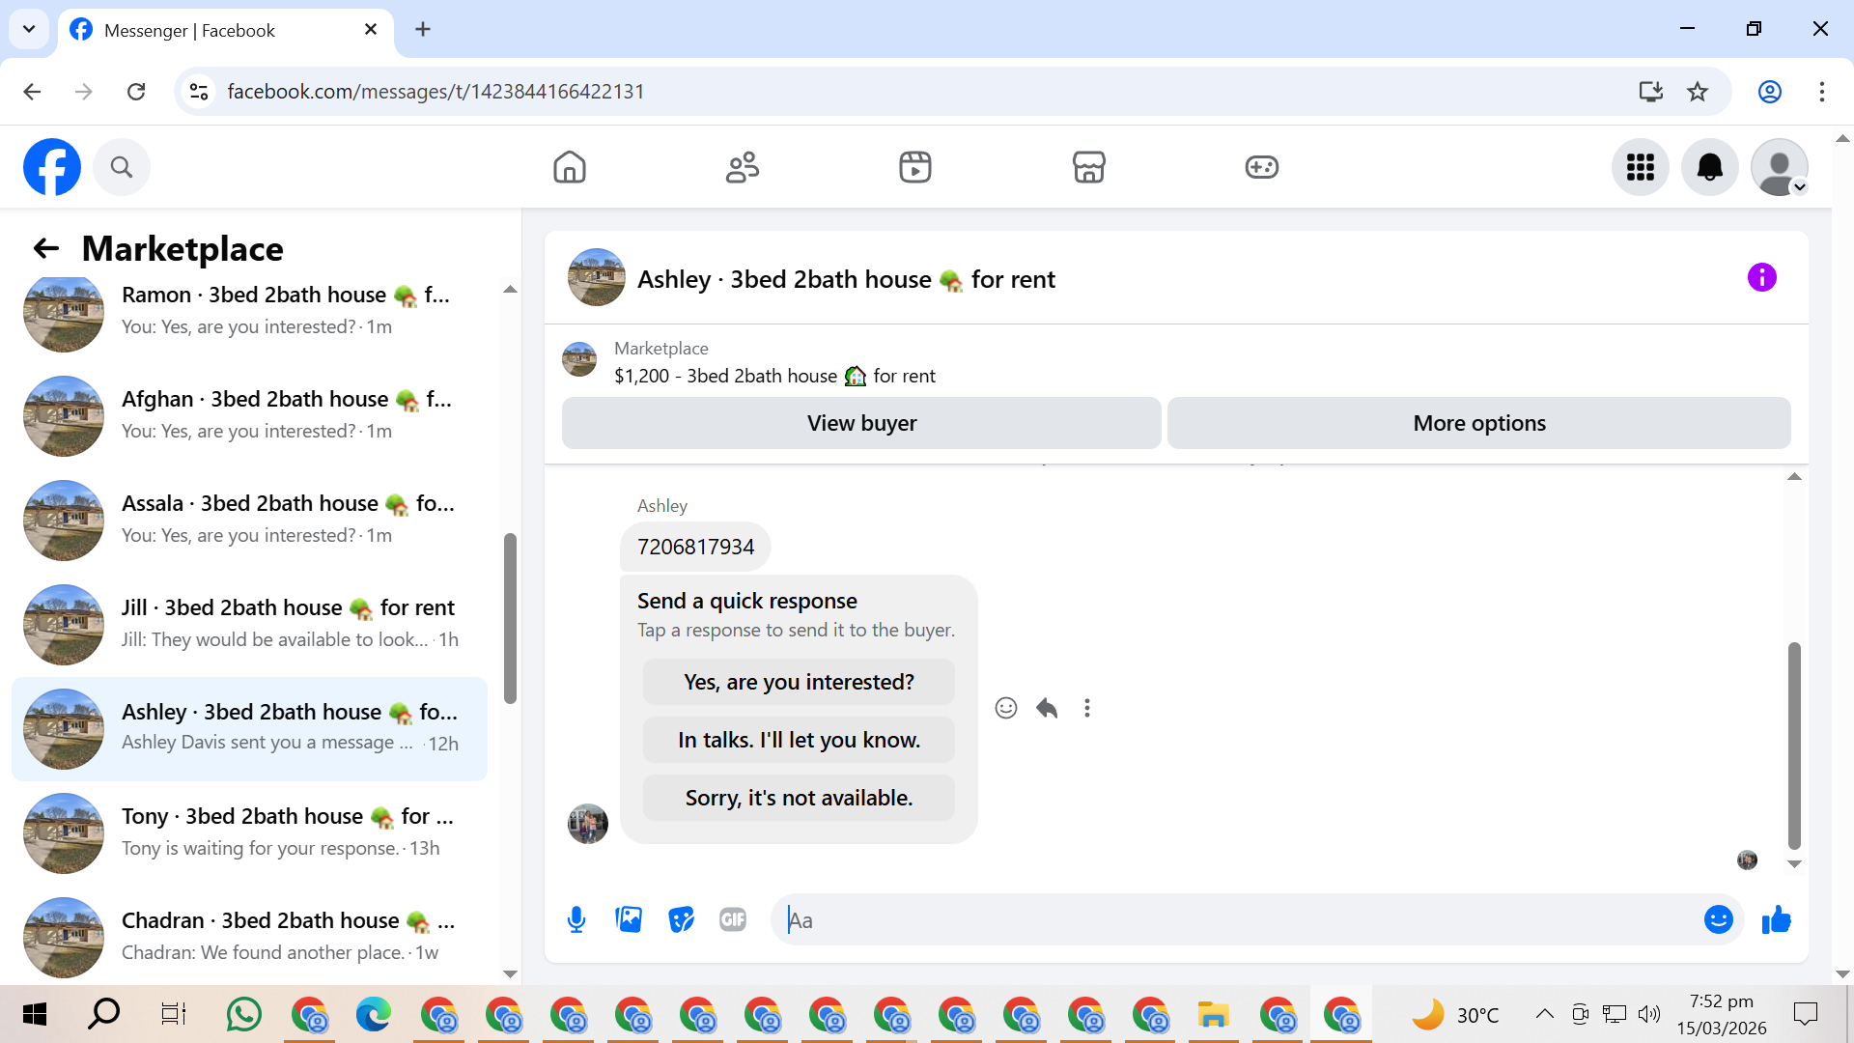This screenshot has height=1043, width=1854.
Task: Click View buyer button
Action: pos(861,423)
